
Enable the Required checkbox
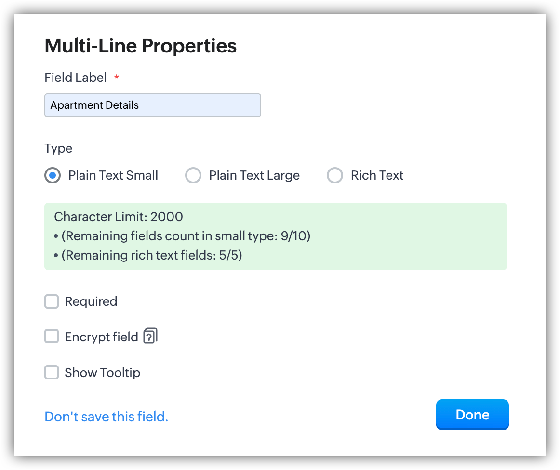point(52,301)
